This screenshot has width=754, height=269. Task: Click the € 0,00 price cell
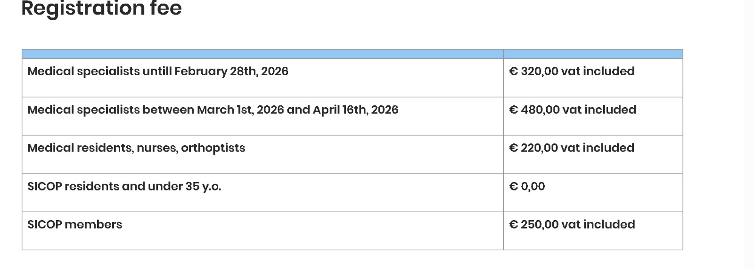tap(527, 187)
